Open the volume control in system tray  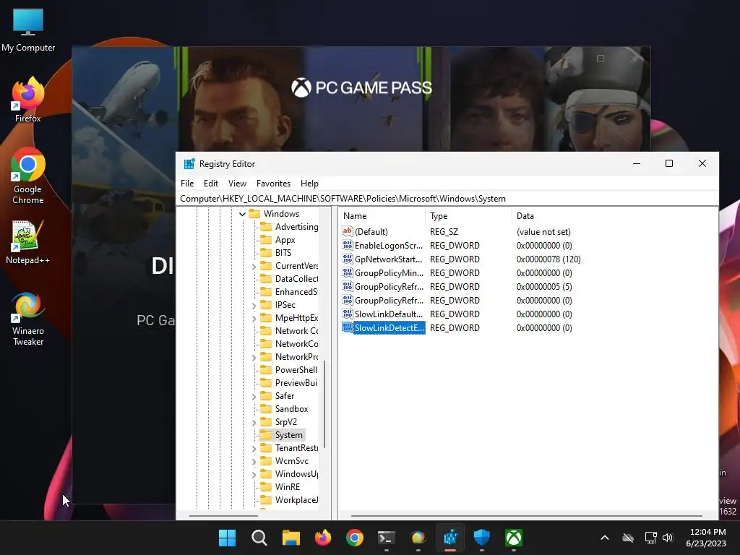(667, 538)
